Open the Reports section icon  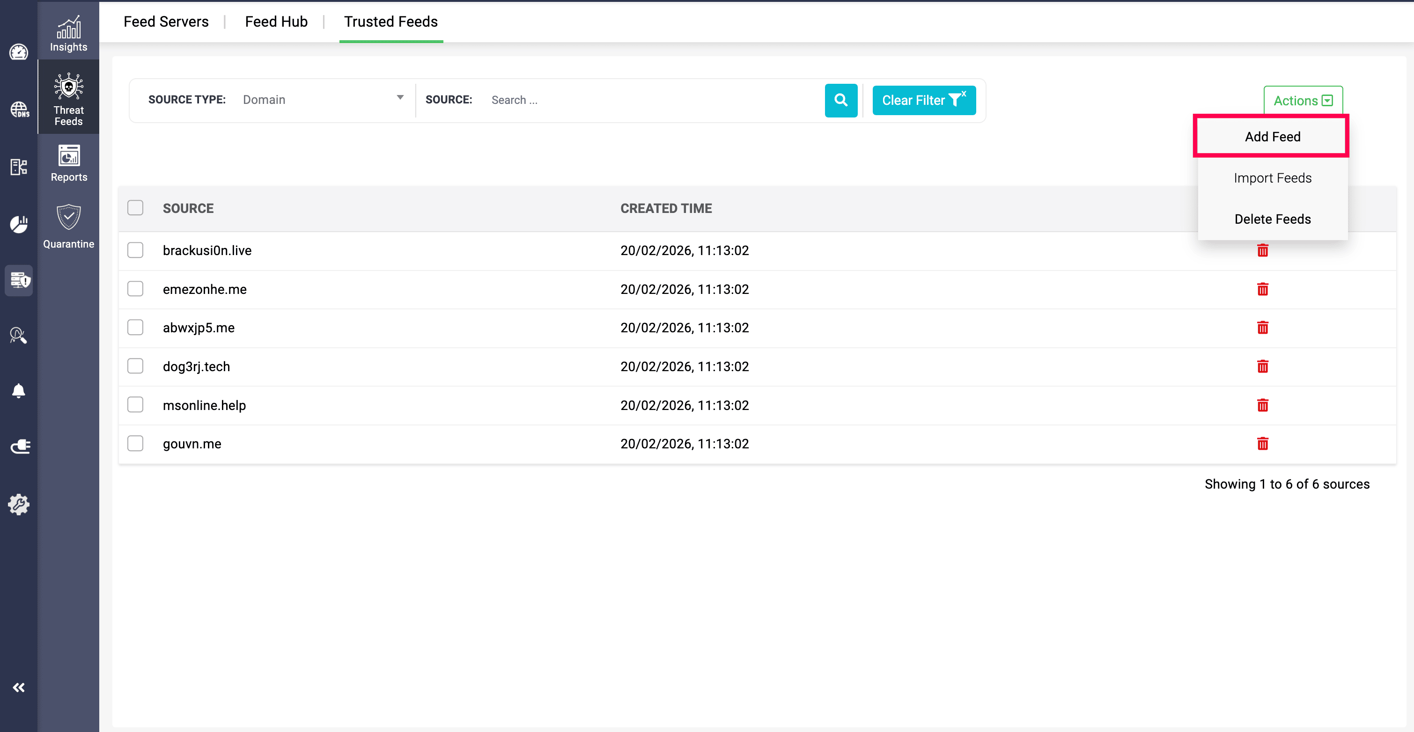click(x=69, y=162)
